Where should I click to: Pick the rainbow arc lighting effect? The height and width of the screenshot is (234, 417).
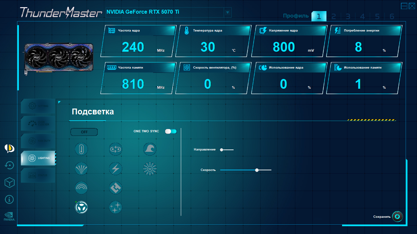pos(81,188)
